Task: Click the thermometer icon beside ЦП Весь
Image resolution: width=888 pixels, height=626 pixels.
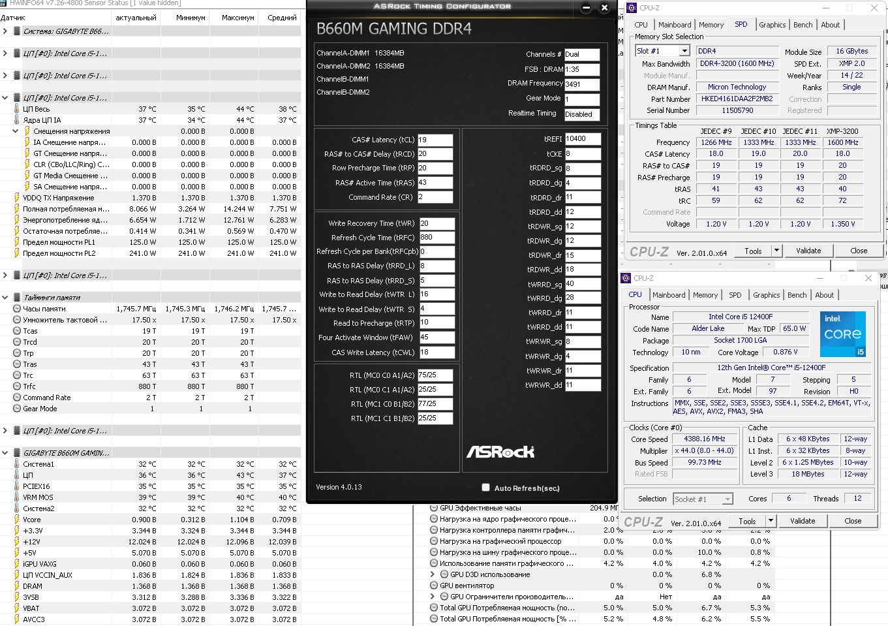Action: [x=17, y=109]
